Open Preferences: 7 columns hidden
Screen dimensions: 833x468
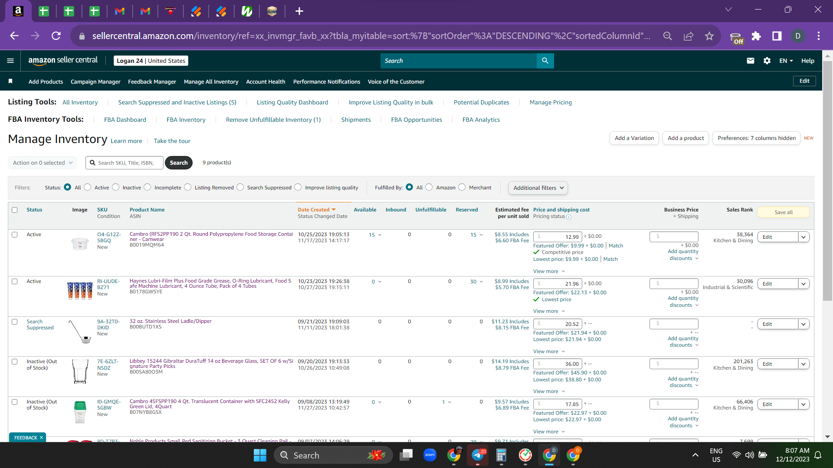click(757, 138)
